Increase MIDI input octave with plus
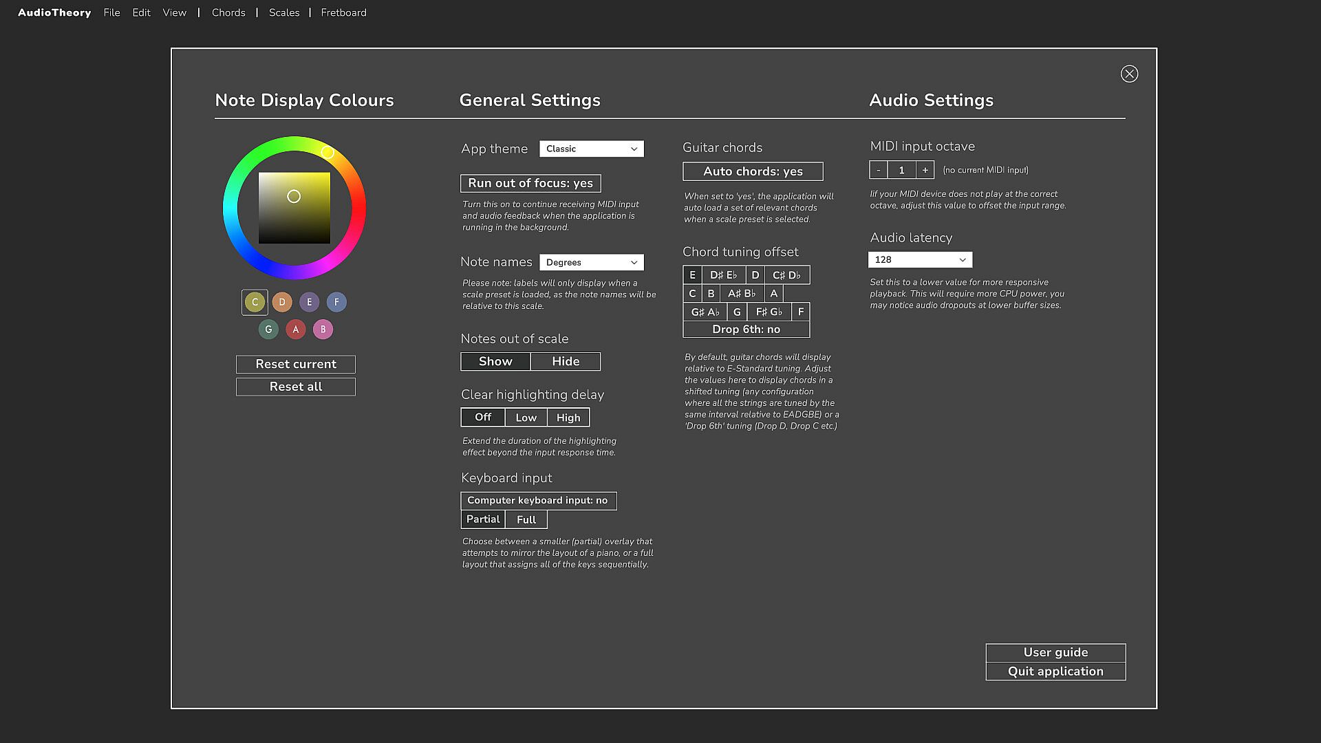Screen dimensions: 1321x743 pyautogui.click(x=925, y=170)
